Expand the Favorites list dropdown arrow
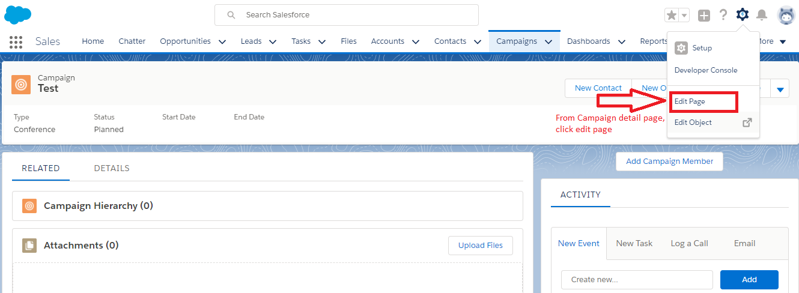The image size is (799, 293). click(684, 15)
